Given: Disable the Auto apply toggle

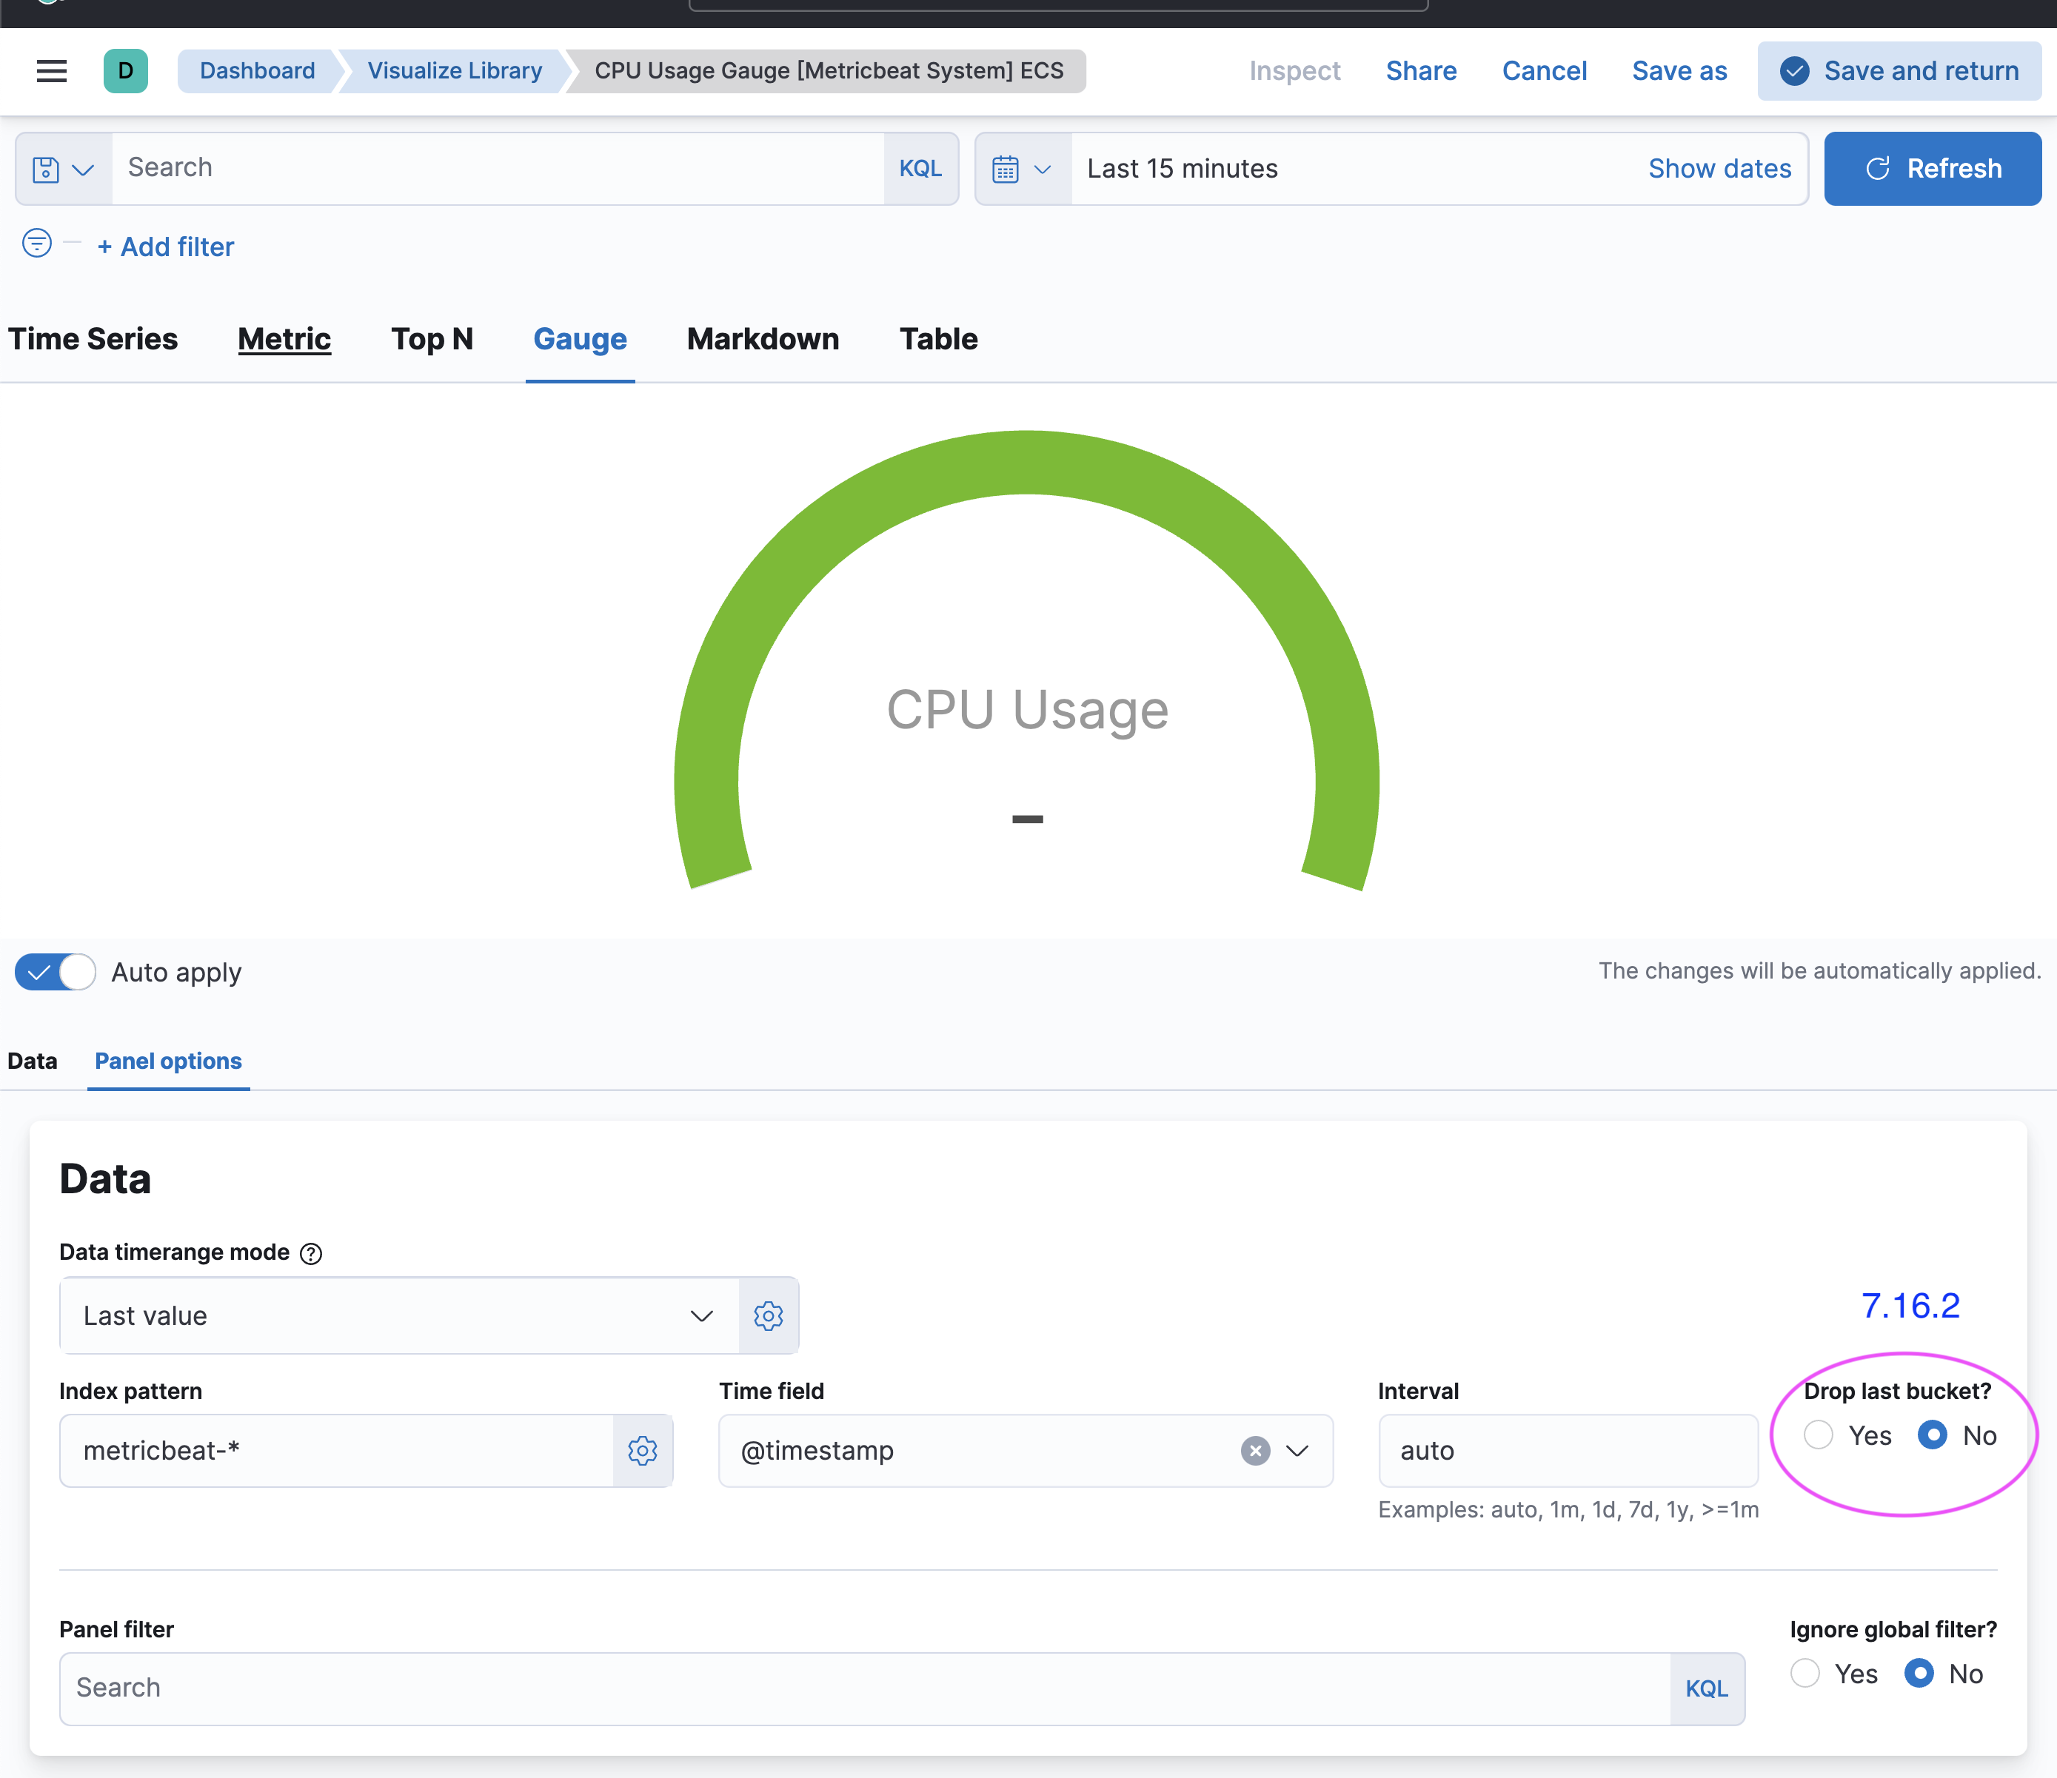Looking at the screenshot, I should click(x=55, y=973).
